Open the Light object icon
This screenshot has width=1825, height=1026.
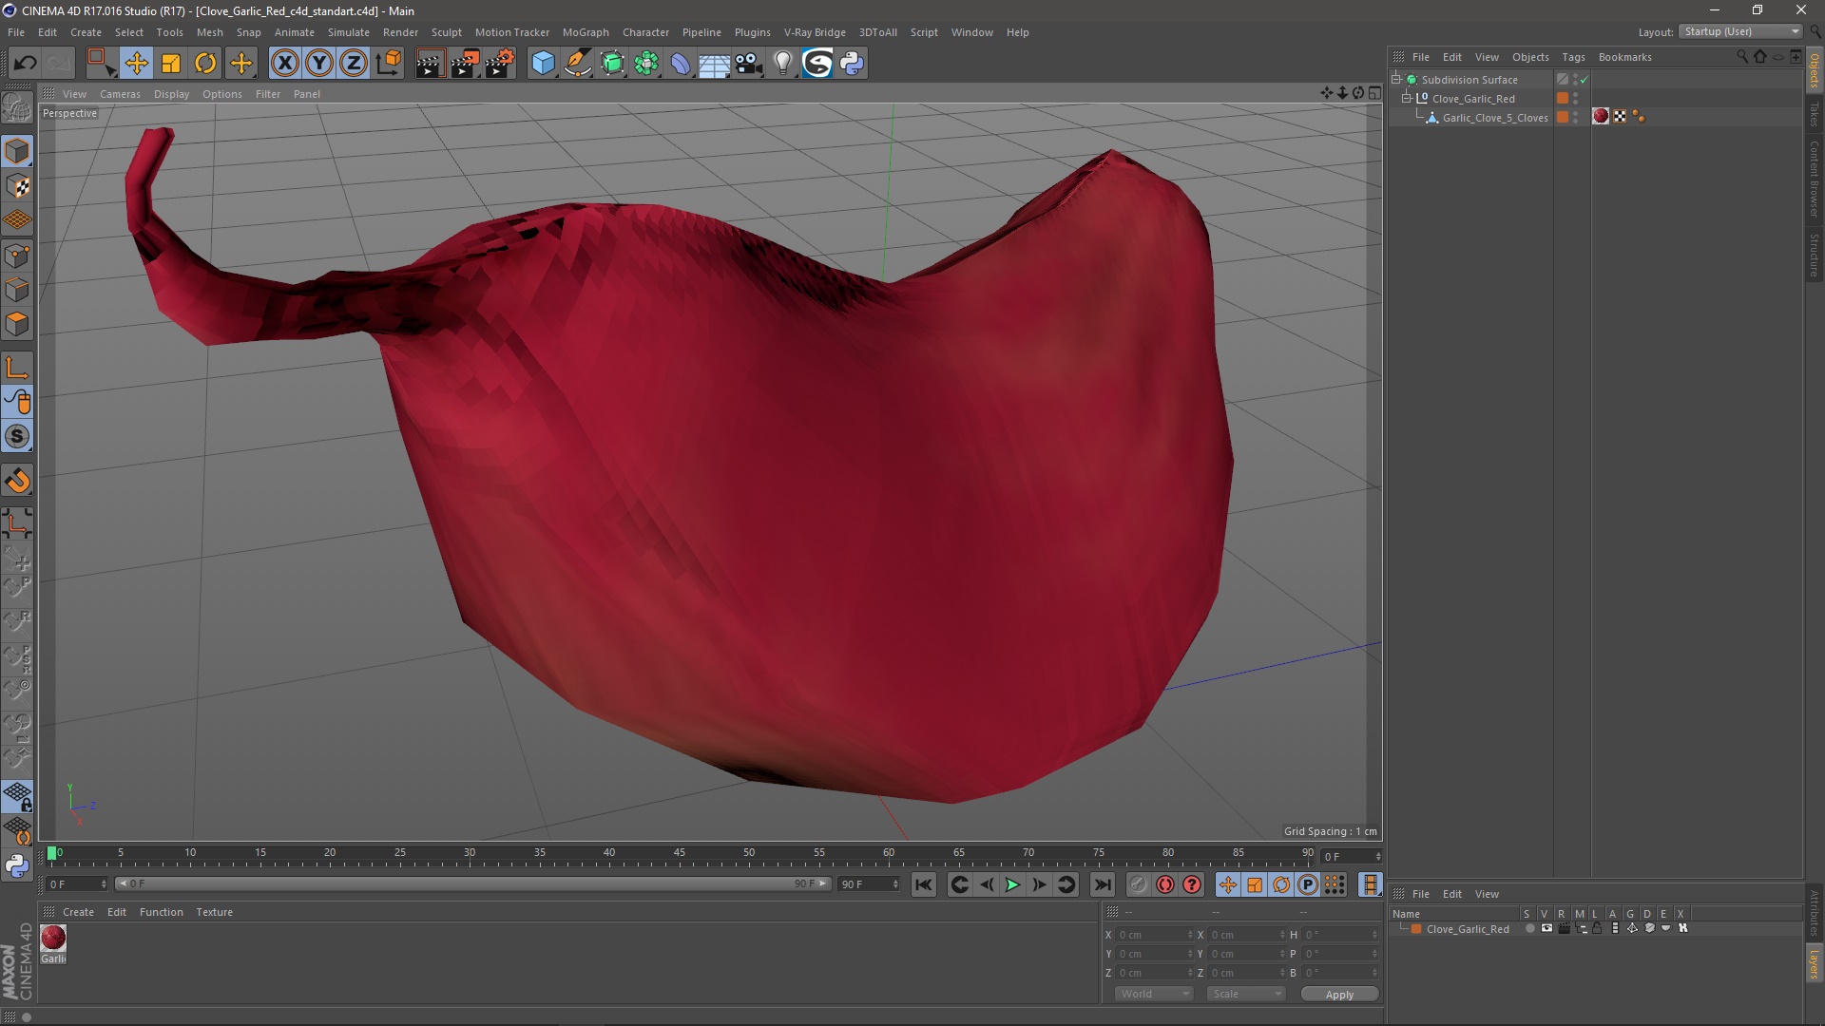782,64
